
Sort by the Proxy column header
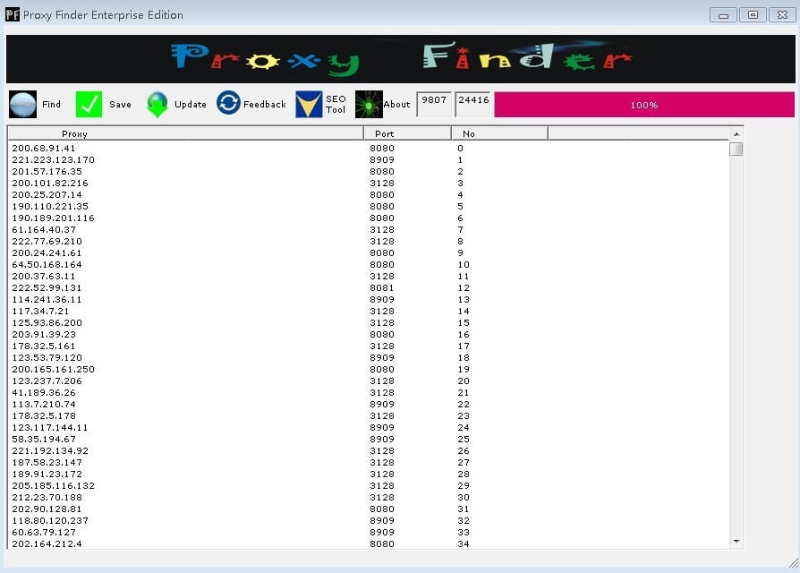click(185, 133)
